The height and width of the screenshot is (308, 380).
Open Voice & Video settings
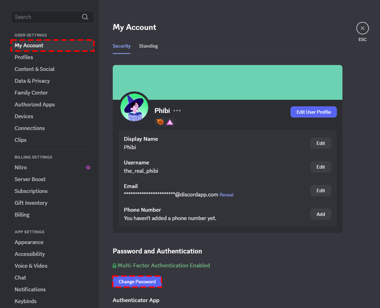click(31, 266)
